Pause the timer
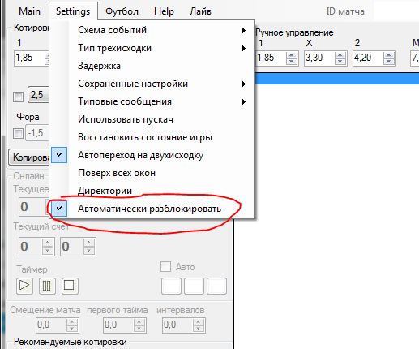Image resolution: width=419 pixels, height=349 pixels. point(47,286)
